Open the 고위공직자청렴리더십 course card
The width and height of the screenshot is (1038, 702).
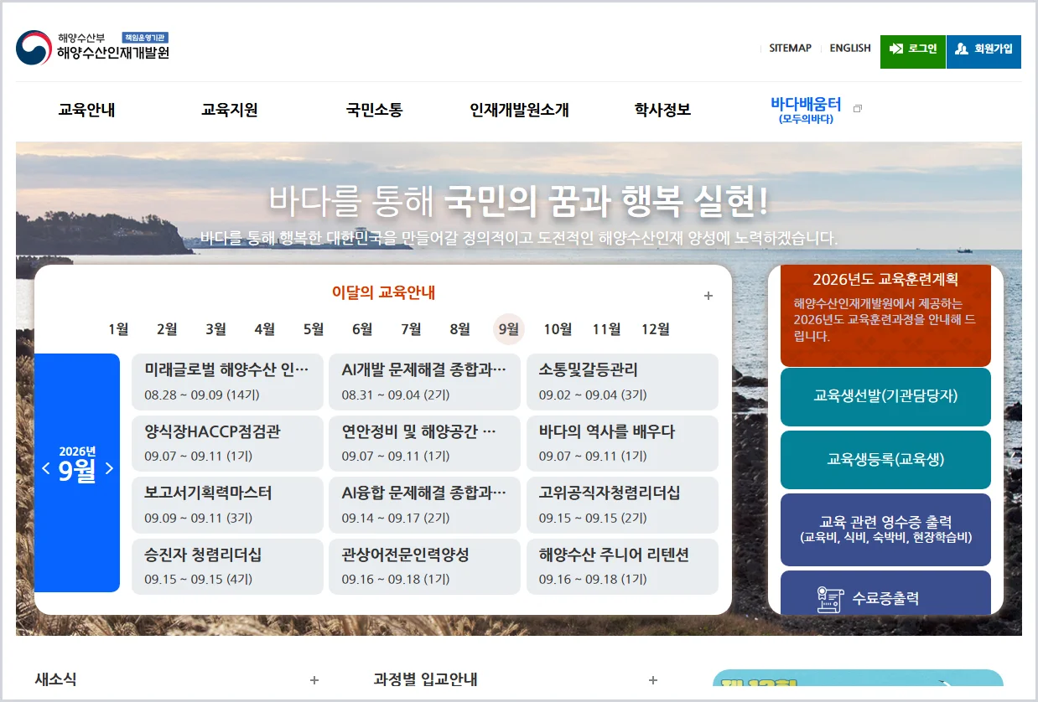(x=622, y=505)
